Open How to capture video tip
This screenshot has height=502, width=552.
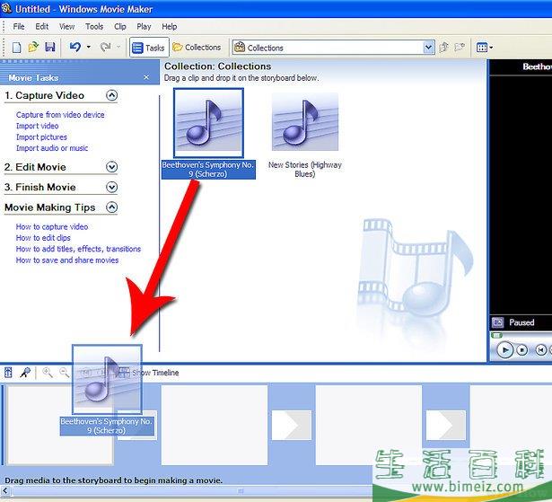click(x=52, y=226)
